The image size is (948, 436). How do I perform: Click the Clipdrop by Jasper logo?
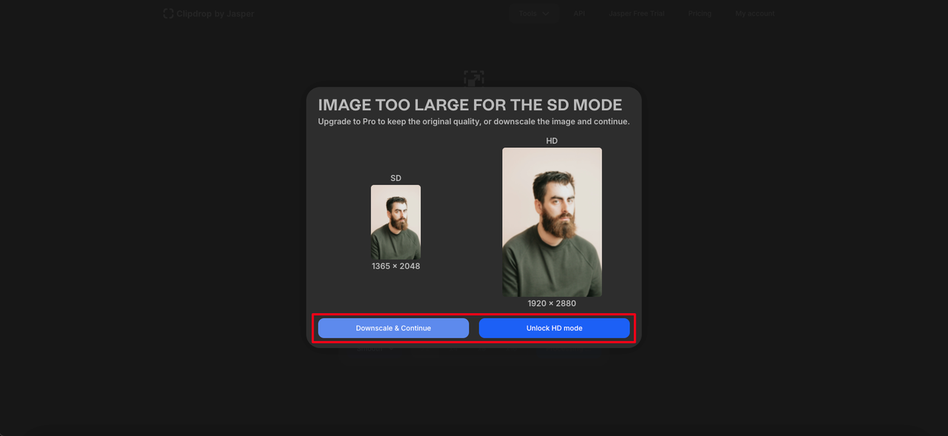click(x=208, y=13)
